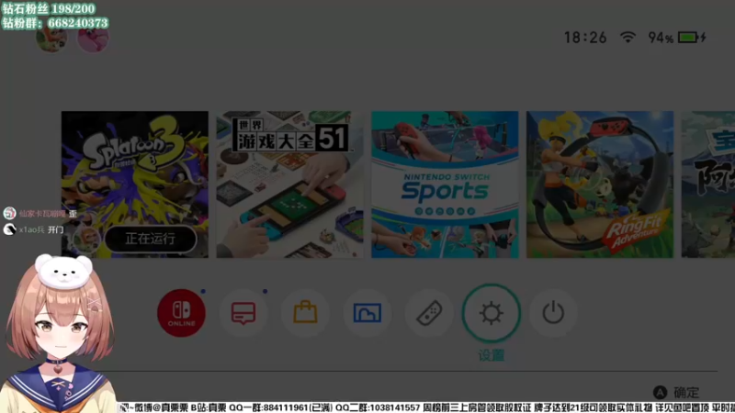Click the 设置 label under gear
The width and height of the screenshot is (735, 413).
(x=492, y=355)
